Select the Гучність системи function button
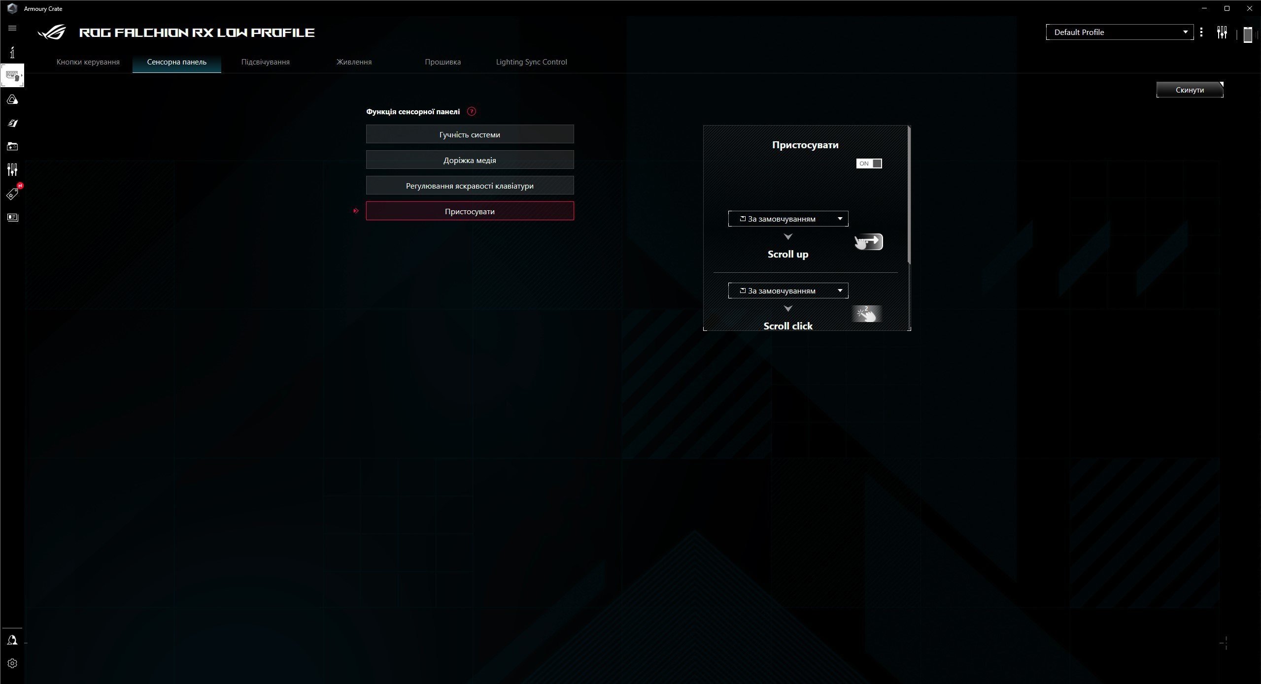Image resolution: width=1261 pixels, height=684 pixels. coord(470,134)
